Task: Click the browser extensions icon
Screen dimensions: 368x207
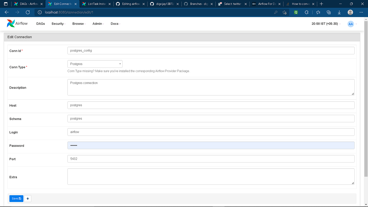Action: [306, 12]
